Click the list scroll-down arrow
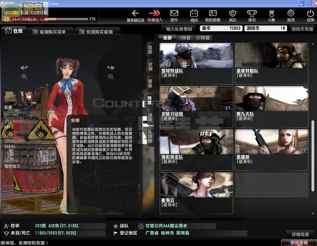Screen dimensions: 317x246 [313, 213]
